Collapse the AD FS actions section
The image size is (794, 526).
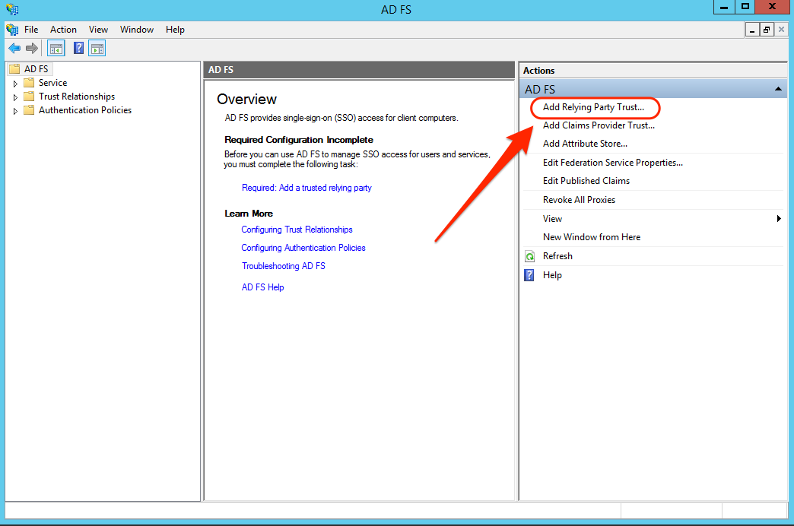(778, 89)
